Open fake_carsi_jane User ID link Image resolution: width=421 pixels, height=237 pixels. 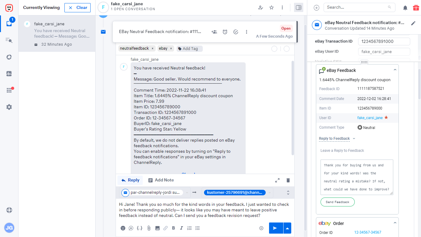(370, 118)
